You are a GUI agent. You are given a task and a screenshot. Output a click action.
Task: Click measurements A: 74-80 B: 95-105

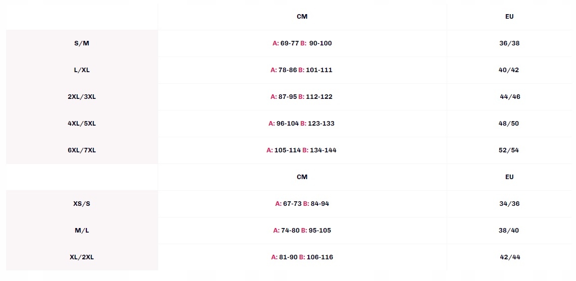[302, 231]
